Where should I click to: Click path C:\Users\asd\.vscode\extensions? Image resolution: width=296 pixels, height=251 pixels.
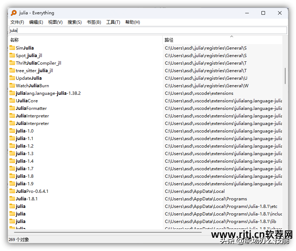pyautogui.click(x=199, y=93)
